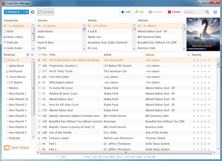Click the Delete button
This screenshot has width=222, height=161.
(174, 12)
